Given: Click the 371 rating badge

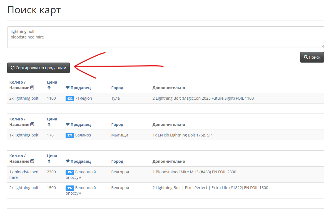Looking at the screenshot, I should coord(70,135).
